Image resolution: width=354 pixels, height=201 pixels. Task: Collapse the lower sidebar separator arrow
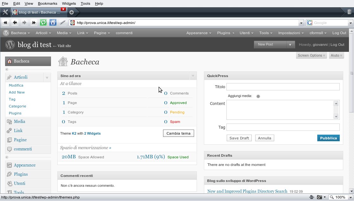pos(7,157)
